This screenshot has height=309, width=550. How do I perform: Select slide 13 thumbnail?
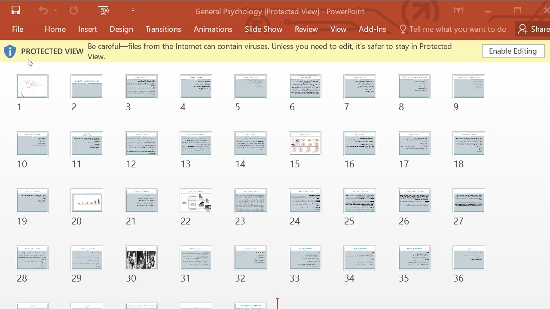pos(196,144)
